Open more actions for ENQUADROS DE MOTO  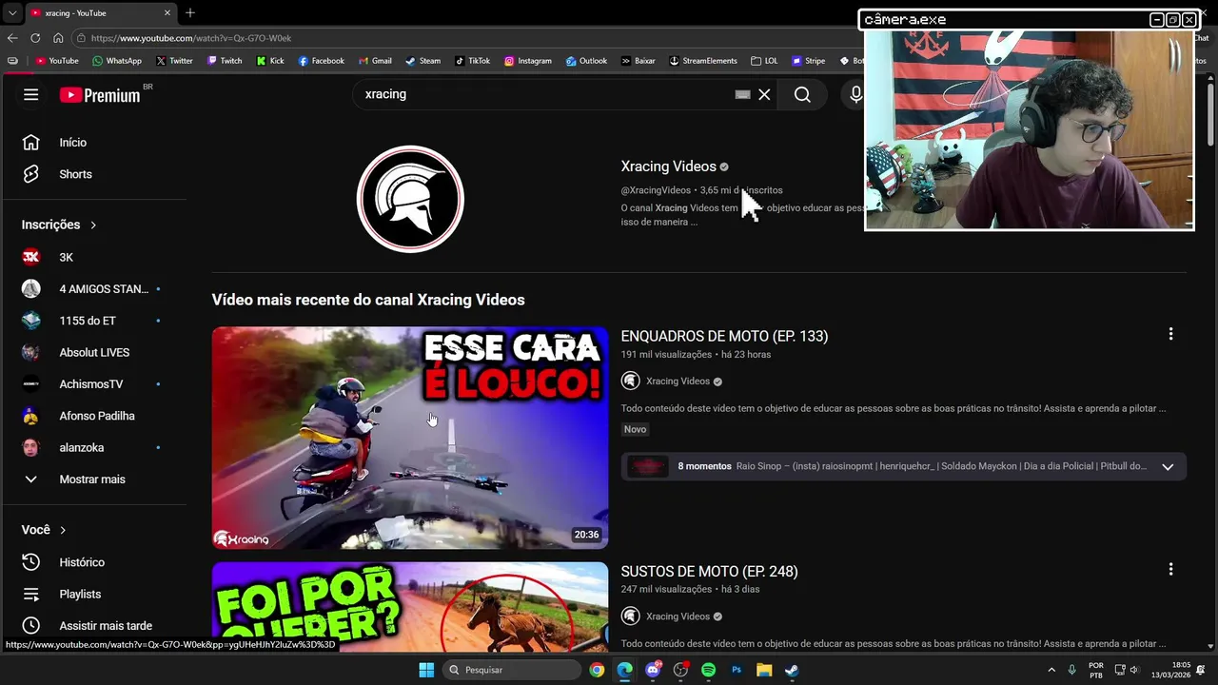(x=1170, y=334)
